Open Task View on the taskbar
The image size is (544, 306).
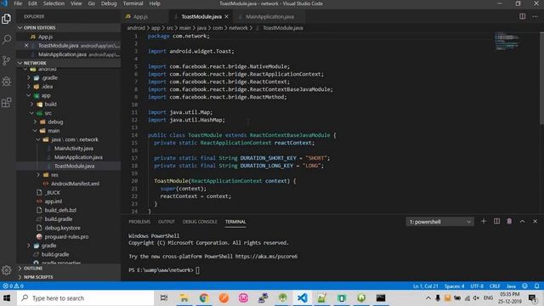(164, 298)
